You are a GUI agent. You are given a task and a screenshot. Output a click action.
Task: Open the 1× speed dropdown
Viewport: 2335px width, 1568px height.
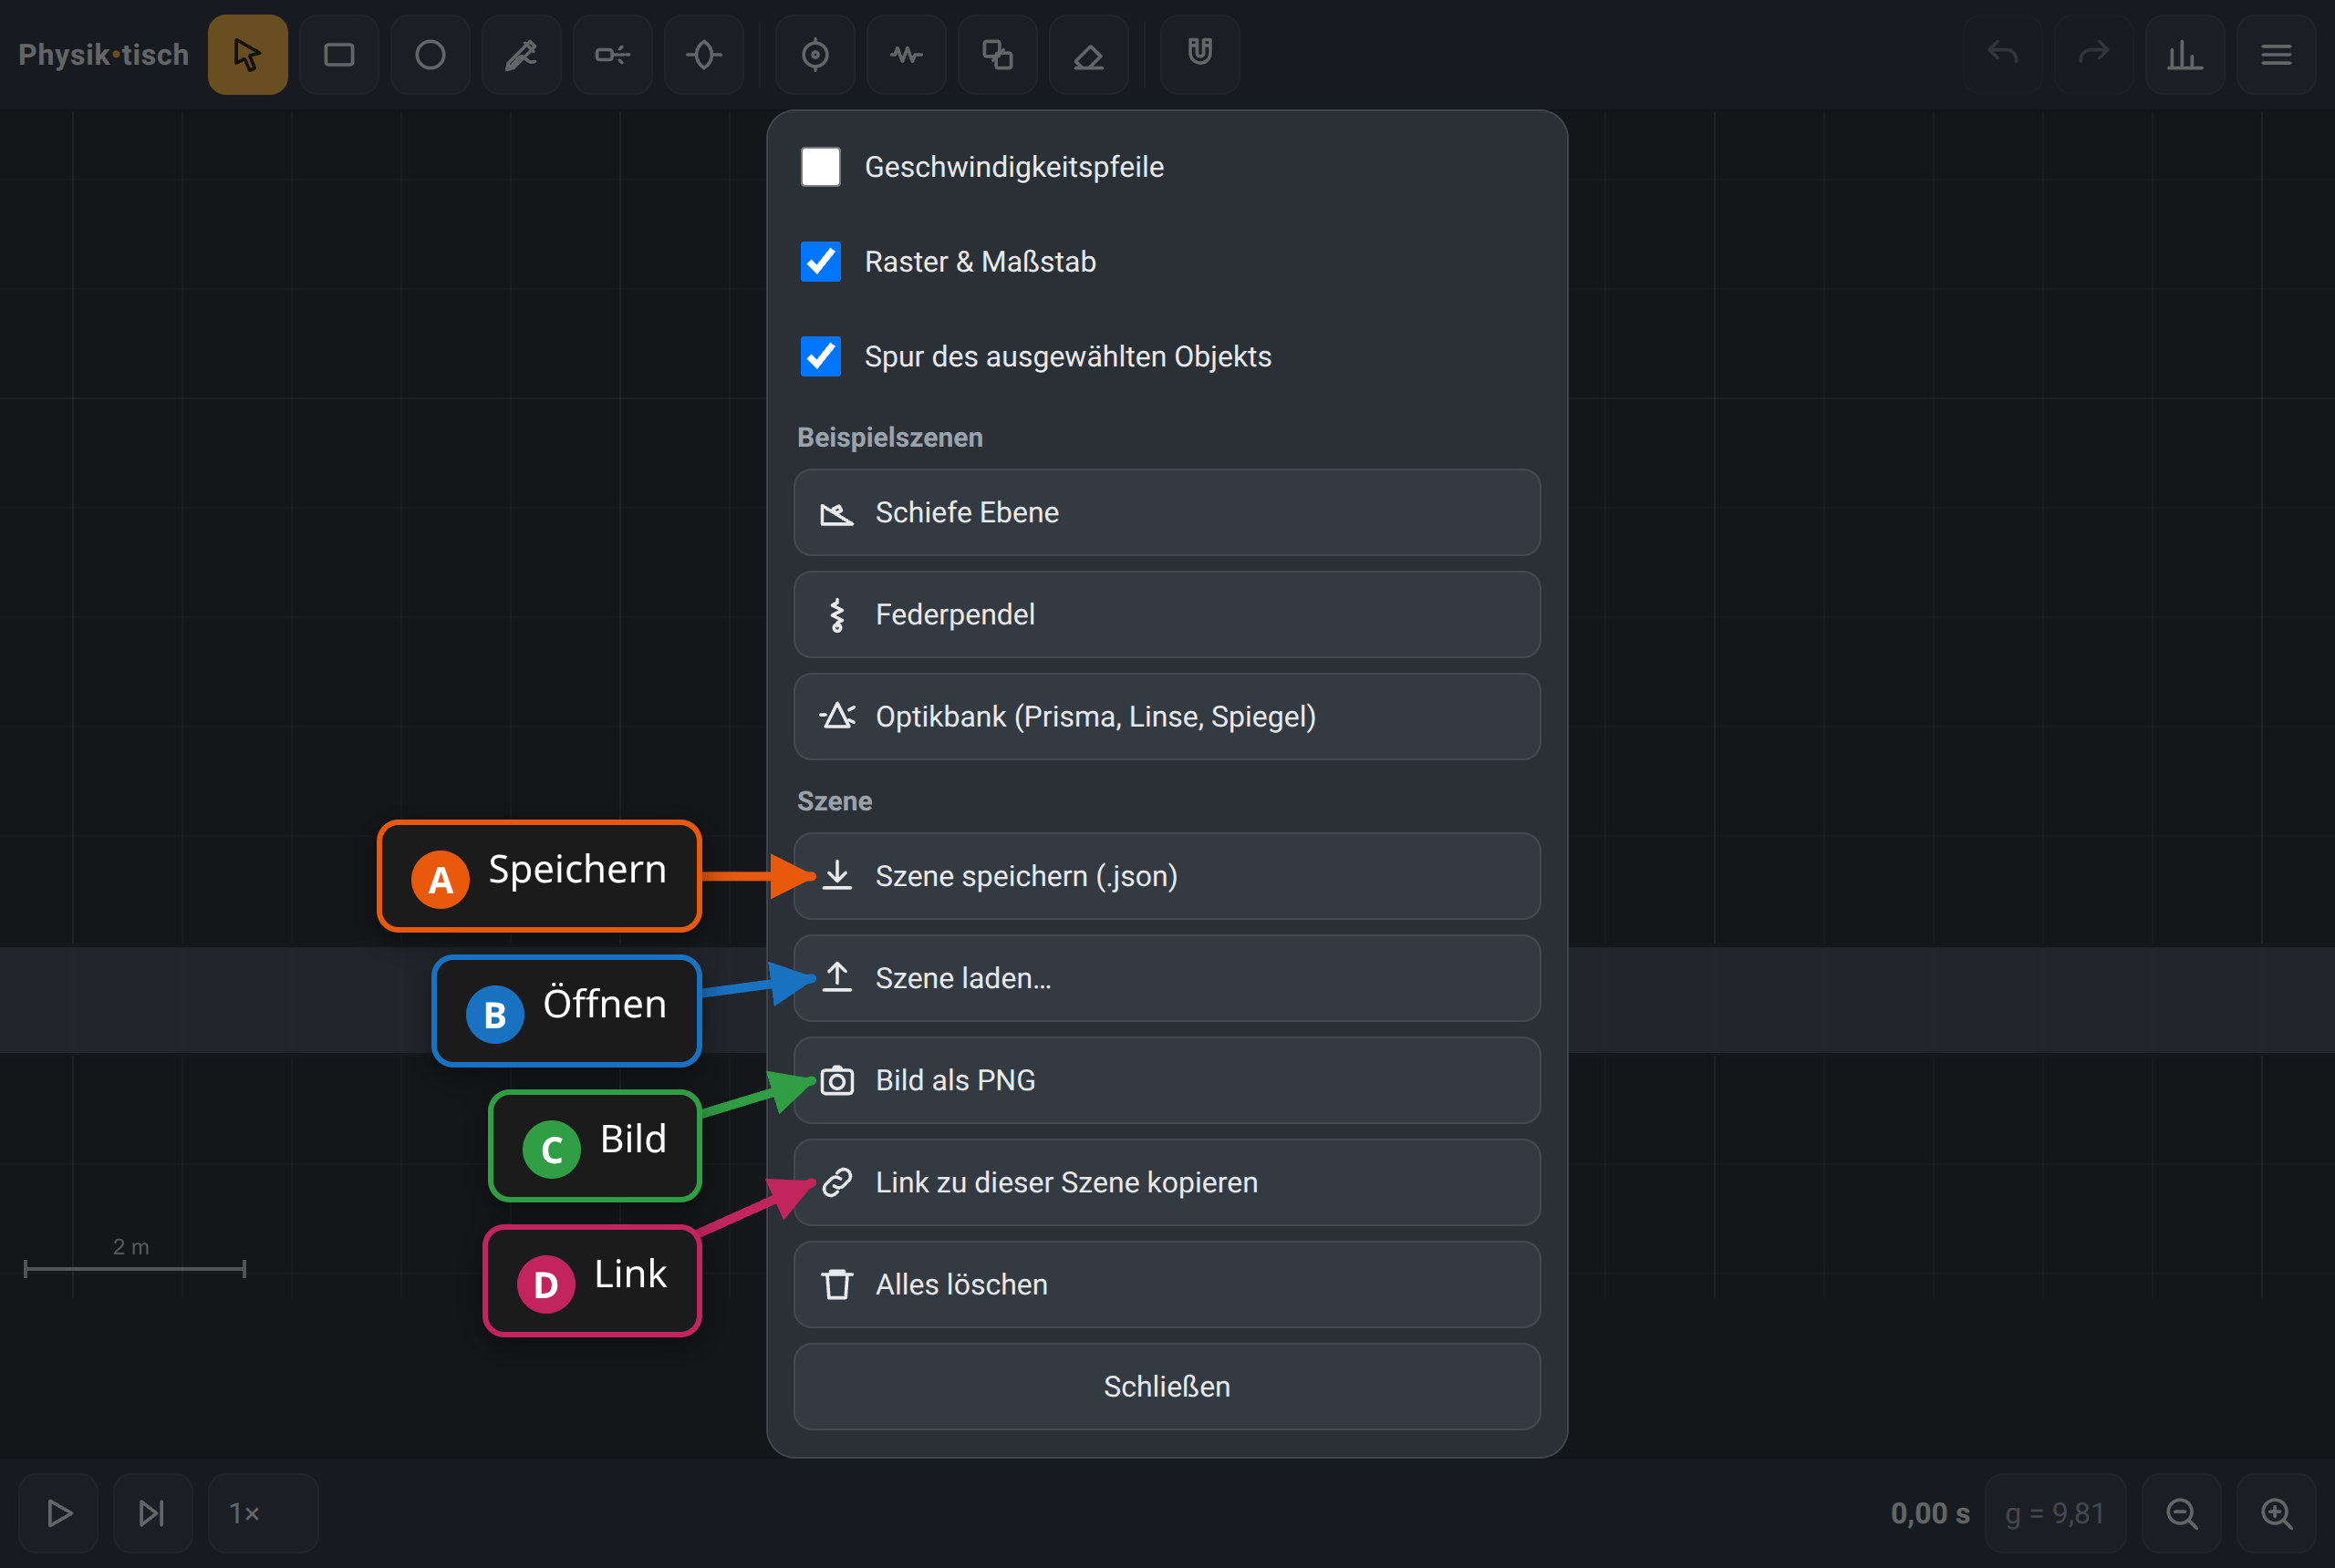tap(263, 1513)
